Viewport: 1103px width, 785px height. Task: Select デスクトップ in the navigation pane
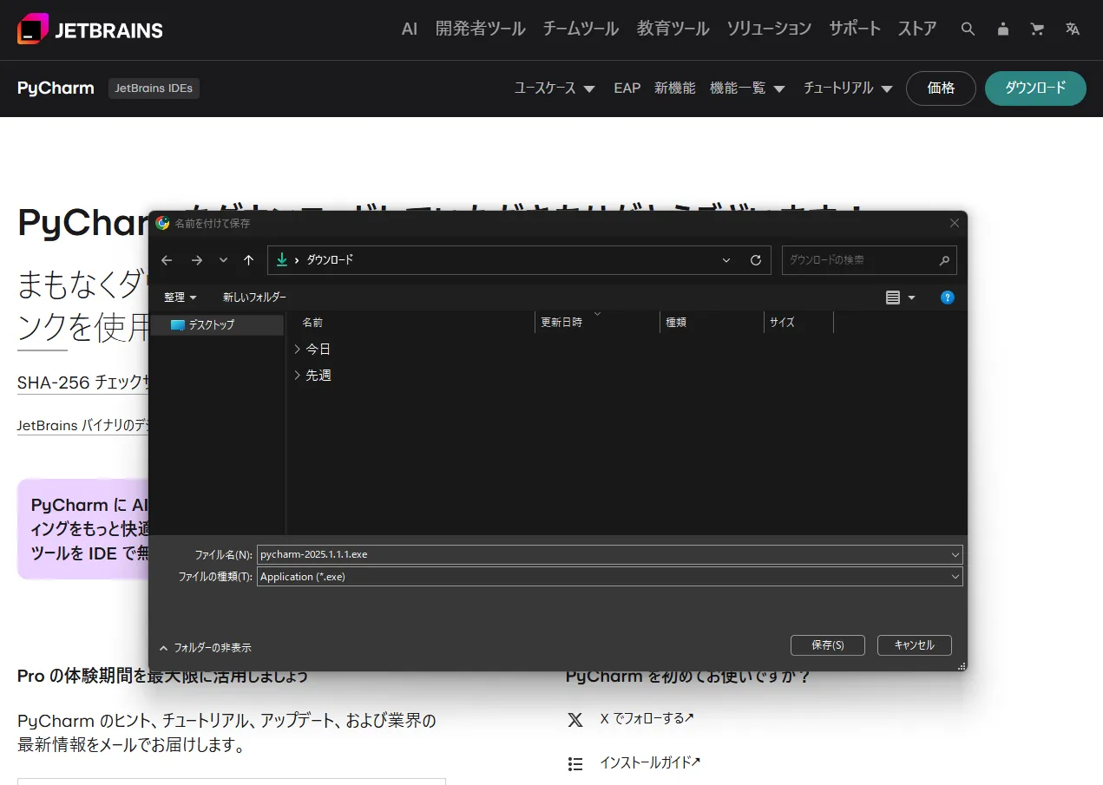click(217, 325)
